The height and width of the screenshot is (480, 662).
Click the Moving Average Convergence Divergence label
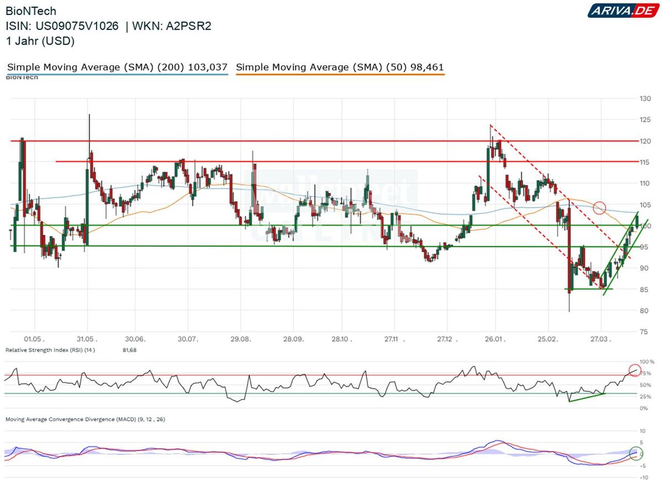coord(85,419)
